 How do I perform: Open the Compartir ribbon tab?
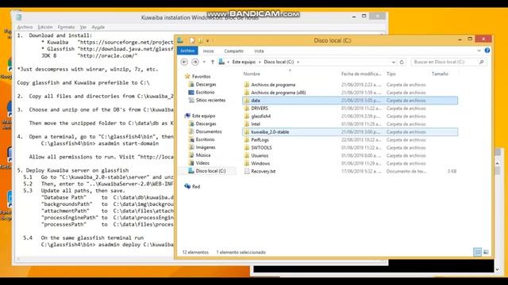[x=233, y=51]
